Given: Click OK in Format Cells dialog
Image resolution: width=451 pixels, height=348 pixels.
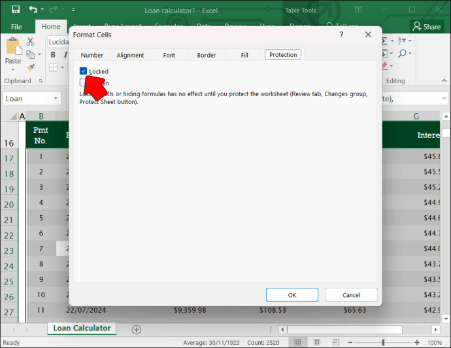Looking at the screenshot, I should pos(292,295).
